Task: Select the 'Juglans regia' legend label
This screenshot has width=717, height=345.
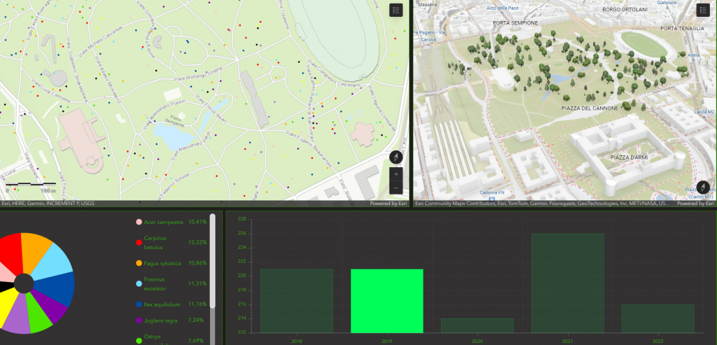Action: click(x=160, y=321)
